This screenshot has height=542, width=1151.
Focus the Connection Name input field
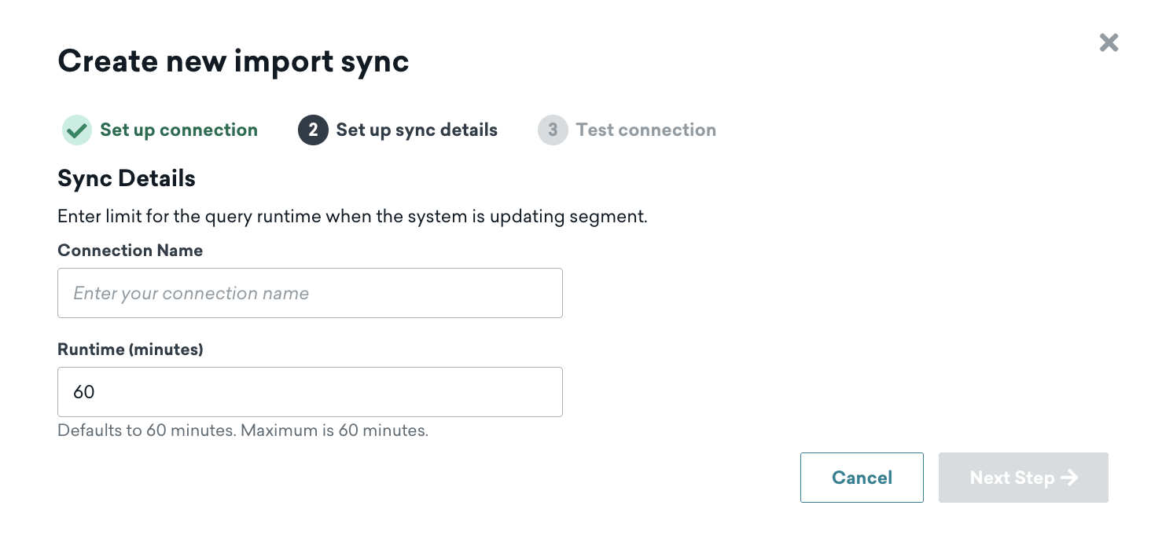[x=310, y=293]
